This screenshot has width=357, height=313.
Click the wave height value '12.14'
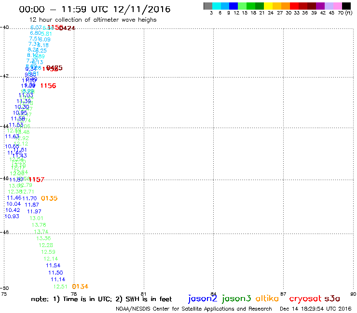click(51, 259)
